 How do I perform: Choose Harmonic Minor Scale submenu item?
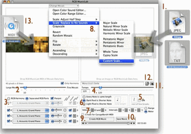coord(116,33)
